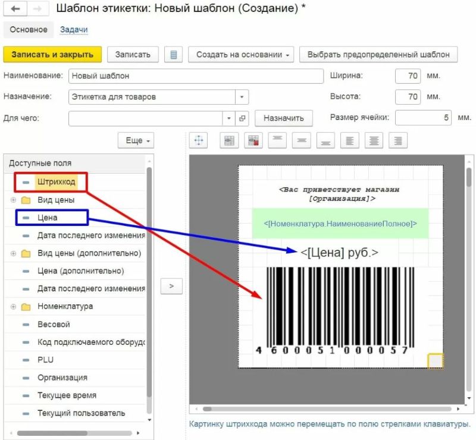The image size is (476, 440).
Task: Select the PLU field
Action: (46, 360)
